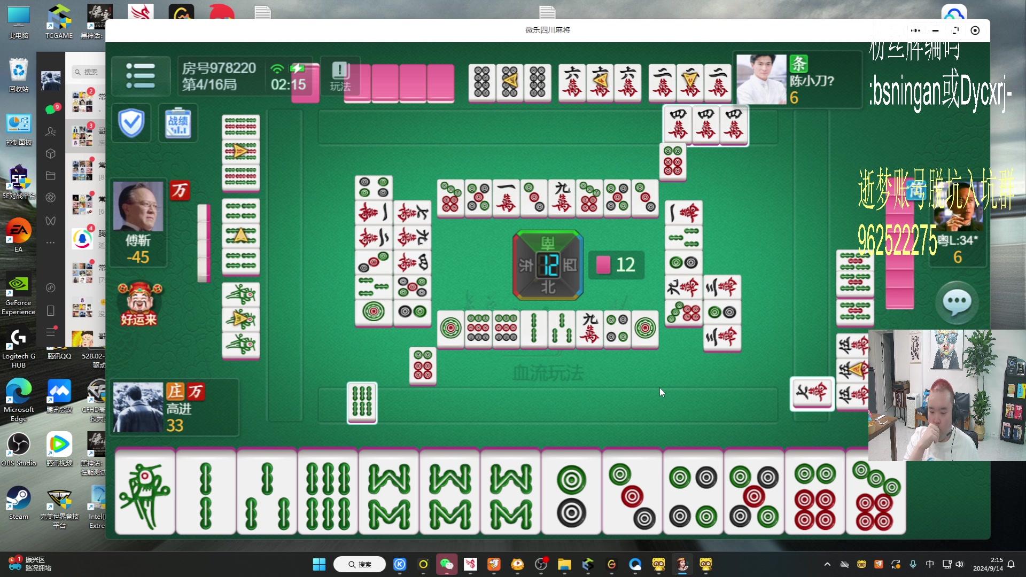Open 控制面板 desktop icon

pyautogui.click(x=19, y=129)
